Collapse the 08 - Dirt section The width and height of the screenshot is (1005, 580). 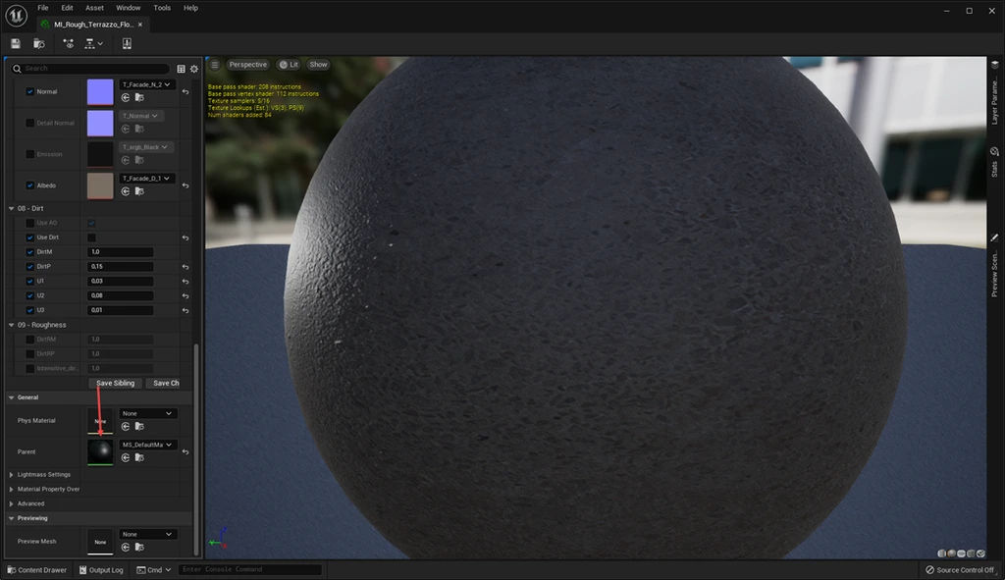12,208
